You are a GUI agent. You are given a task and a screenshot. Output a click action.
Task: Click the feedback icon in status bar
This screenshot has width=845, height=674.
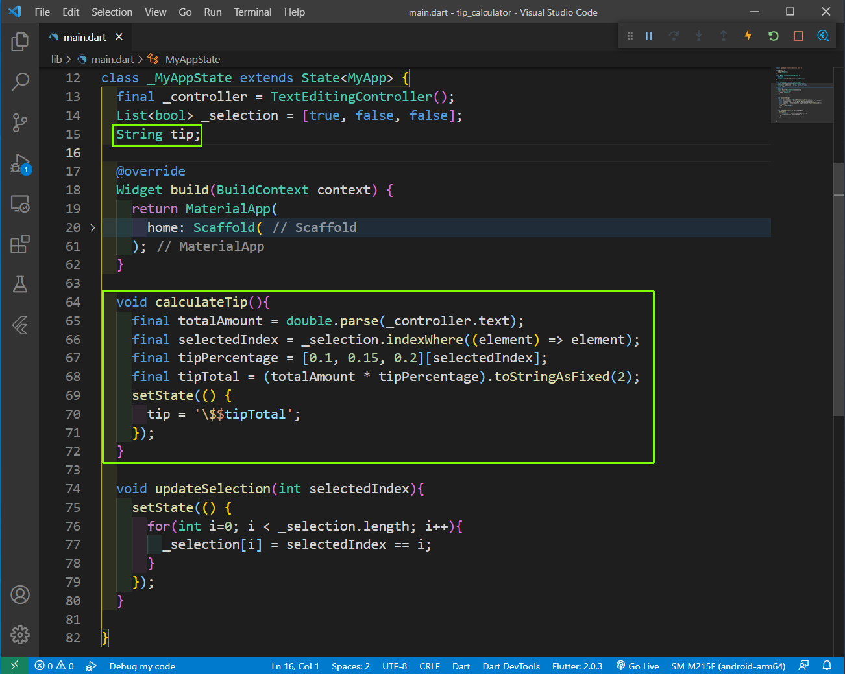[x=803, y=666]
